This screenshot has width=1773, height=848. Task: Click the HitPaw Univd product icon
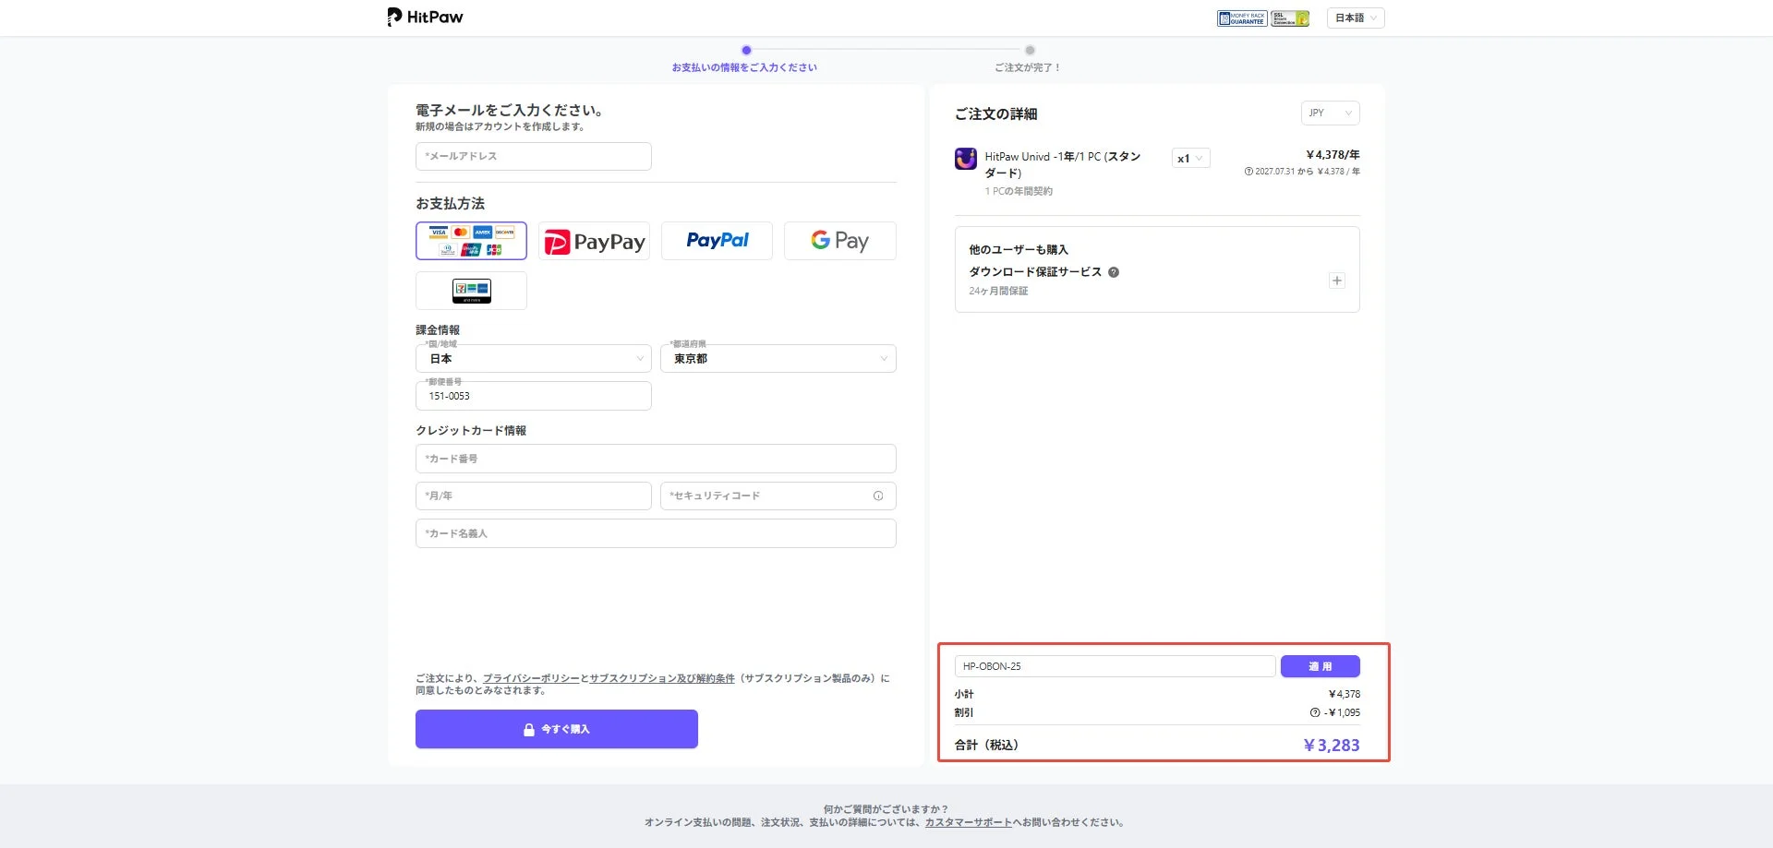[966, 159]
